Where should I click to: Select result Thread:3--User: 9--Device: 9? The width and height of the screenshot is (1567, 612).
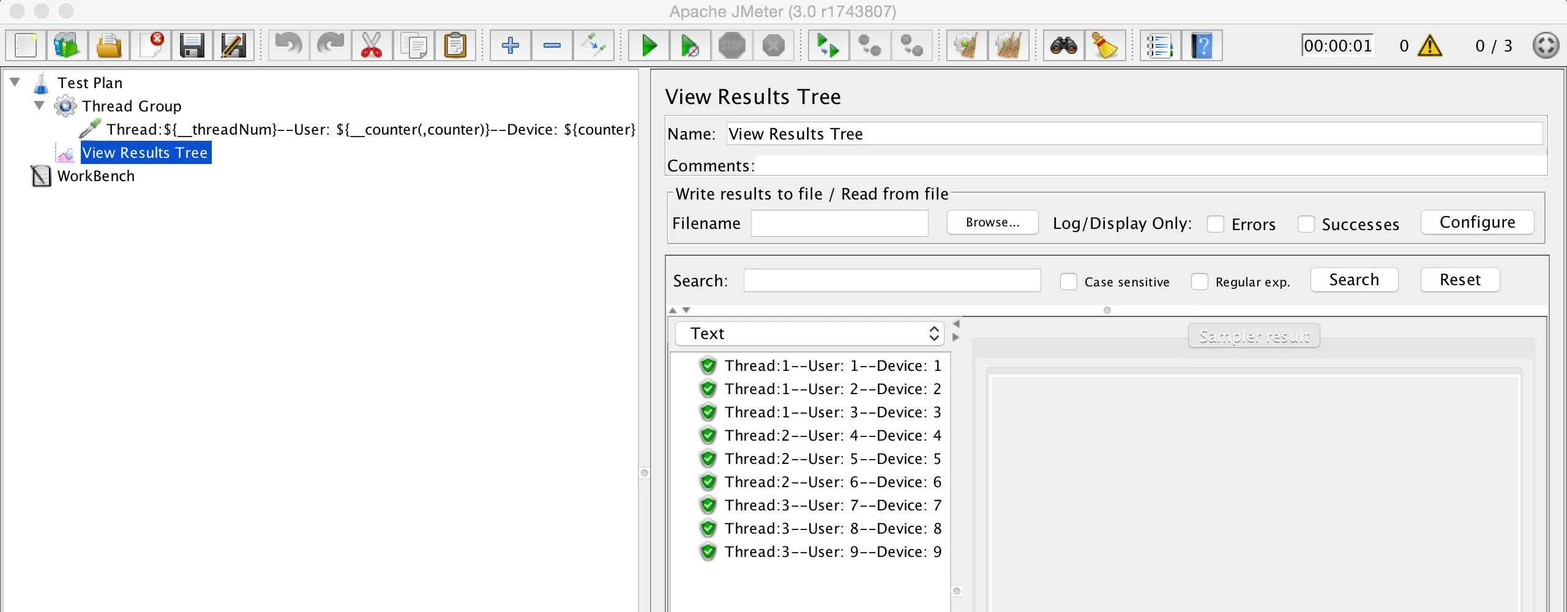click(x=832, y=552)
